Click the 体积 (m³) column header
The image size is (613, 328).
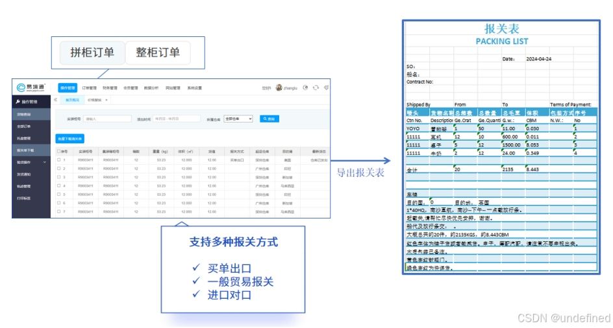click(x=186, y=151)
